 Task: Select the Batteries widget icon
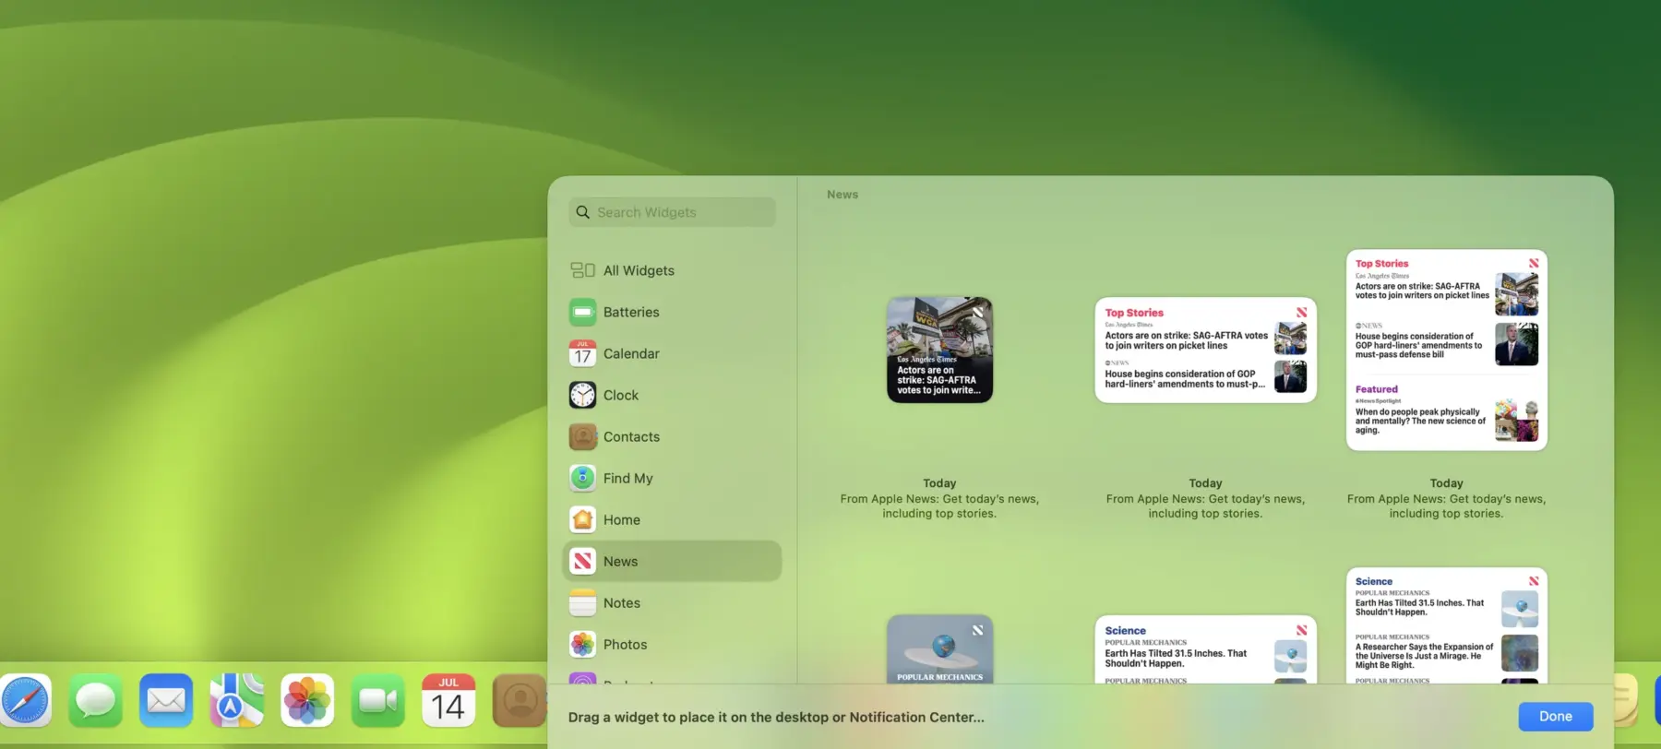click(582, 312)
